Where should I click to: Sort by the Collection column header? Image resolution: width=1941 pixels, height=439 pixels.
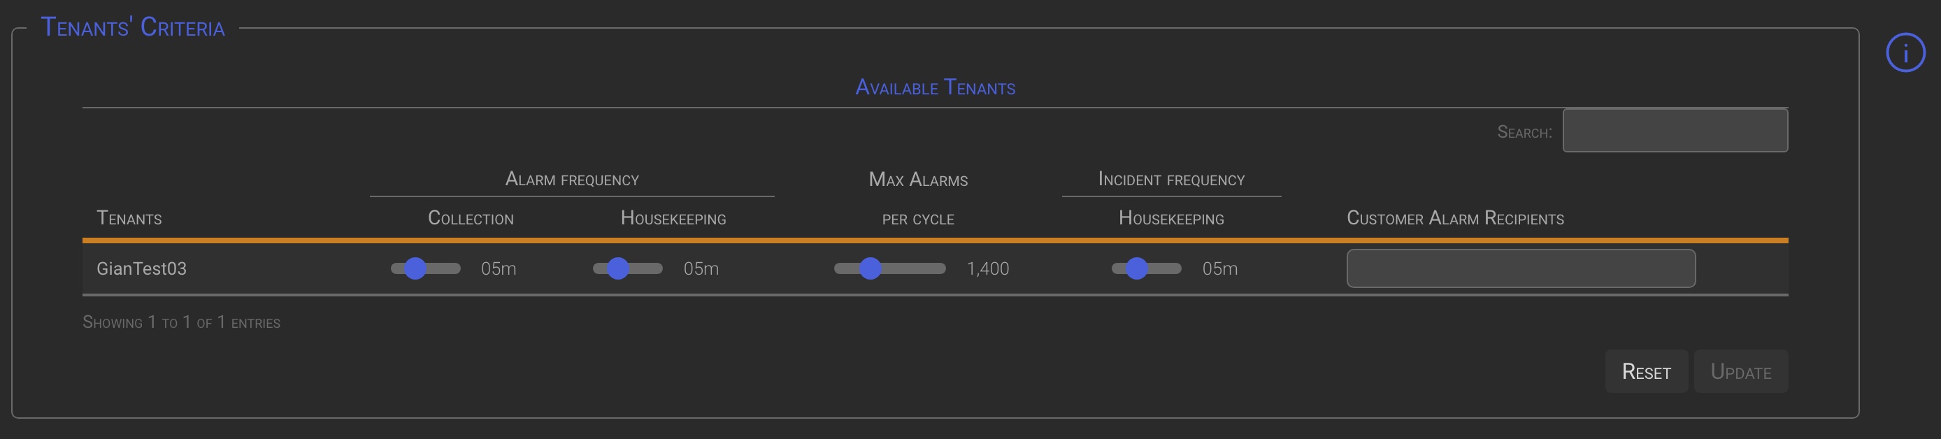(x=470, y=218)
